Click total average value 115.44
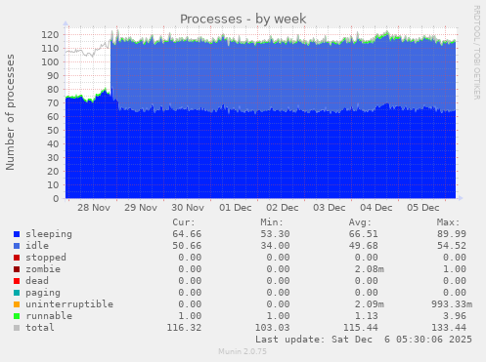Image resolution: width=486 pixels, height=362 pixels. (x=360, y=328)
